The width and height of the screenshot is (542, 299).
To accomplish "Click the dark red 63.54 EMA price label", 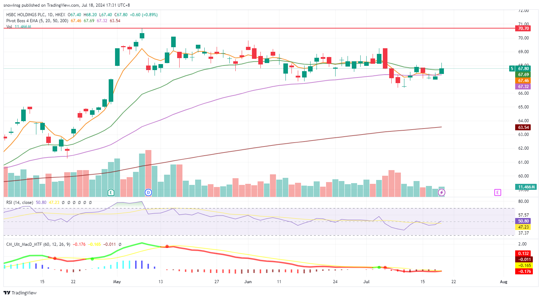I will click(523, 127).
